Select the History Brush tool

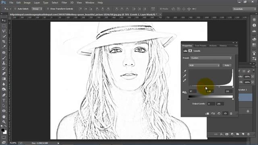(x=4, y=68)
